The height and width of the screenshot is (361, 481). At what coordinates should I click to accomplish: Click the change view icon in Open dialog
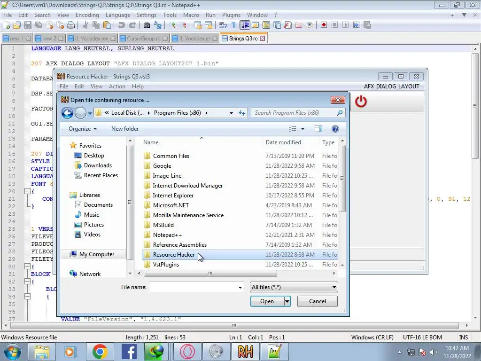click(x=292, y=129)
